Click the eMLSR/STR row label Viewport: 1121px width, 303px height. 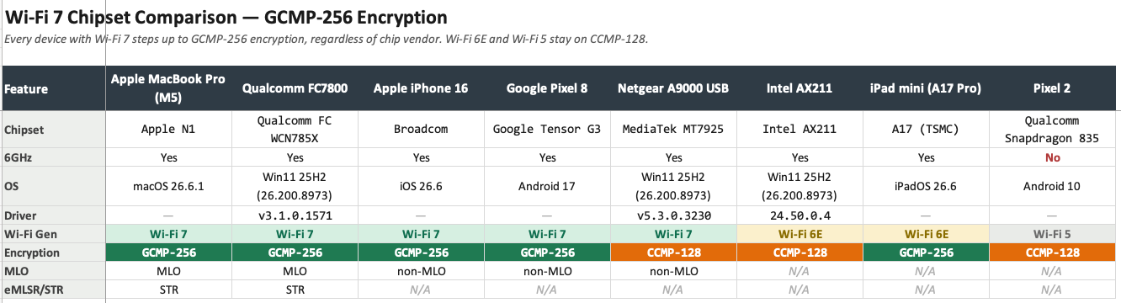(x=52, y=290)
